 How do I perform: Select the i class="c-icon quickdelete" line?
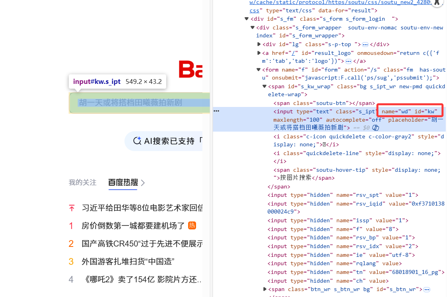(359, 140)
